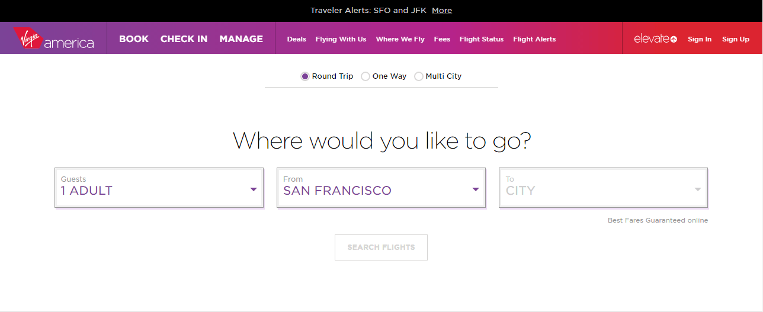The image size is (763, 312).
Task: Click the SAN FRANCISCO origin value
Action: [337, 191]
